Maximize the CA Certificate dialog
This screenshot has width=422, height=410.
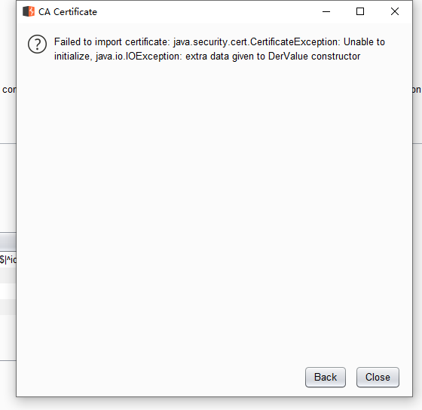point(360,11)
